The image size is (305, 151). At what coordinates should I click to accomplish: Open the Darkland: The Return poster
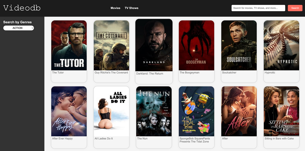154,45
